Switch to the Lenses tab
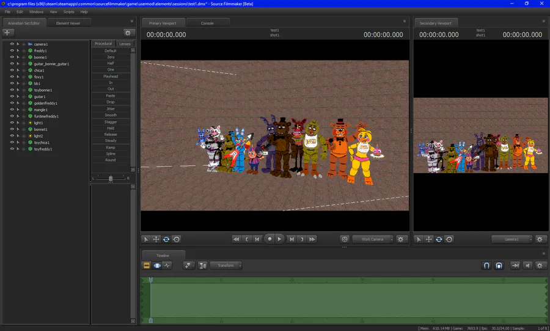Viewport: 550px width, 331px height. [125, 44]
